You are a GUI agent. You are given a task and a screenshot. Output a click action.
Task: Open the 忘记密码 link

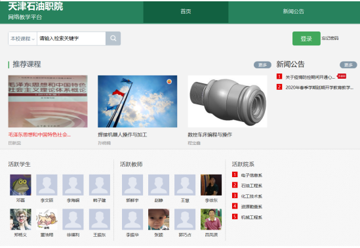(330, 38)
